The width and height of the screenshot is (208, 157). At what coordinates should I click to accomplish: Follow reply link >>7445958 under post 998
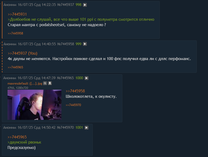15,33
